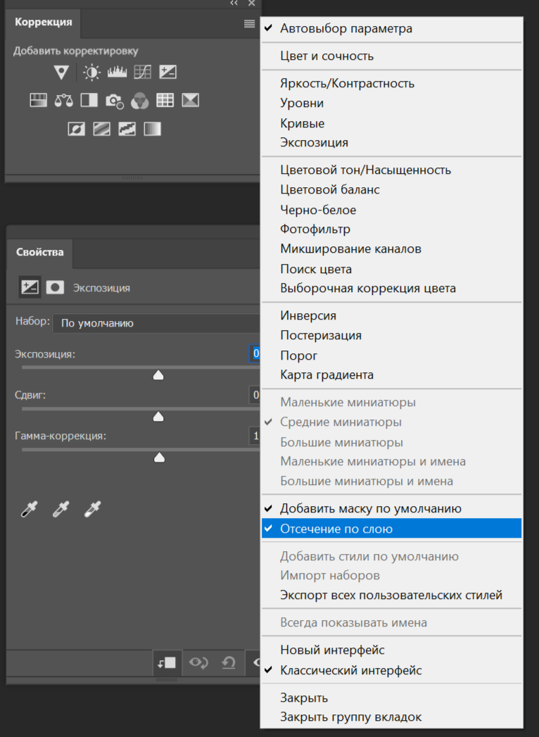
Task: Switch to the Коррекция tab
Action: pyautogui.click(x=43, y=23)
